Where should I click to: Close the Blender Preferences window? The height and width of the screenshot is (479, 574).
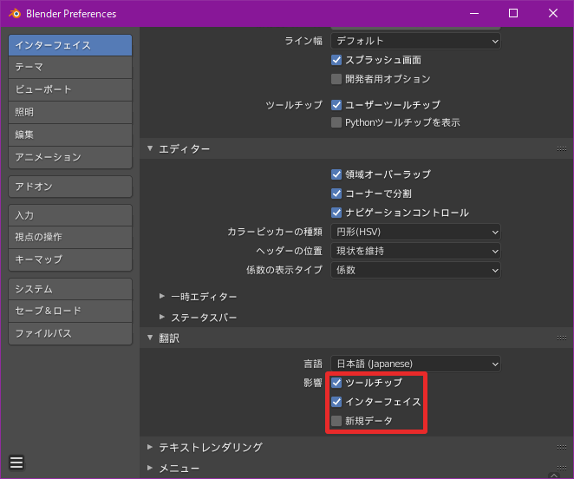click(x=553, y=14)
